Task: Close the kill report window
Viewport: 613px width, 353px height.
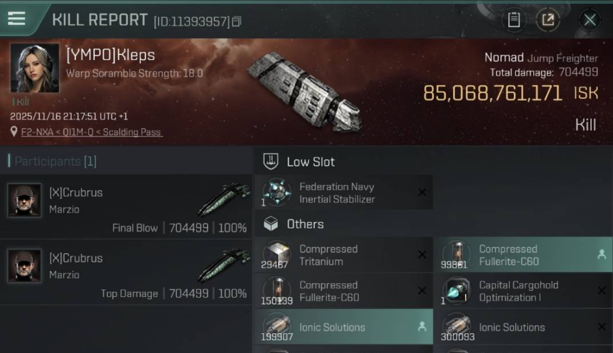Action: [x=589, y=20]
